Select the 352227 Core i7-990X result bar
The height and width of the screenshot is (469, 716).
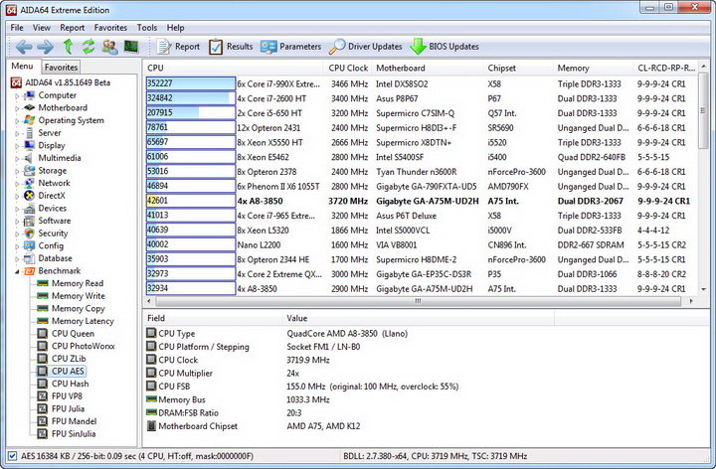point(190,83)
